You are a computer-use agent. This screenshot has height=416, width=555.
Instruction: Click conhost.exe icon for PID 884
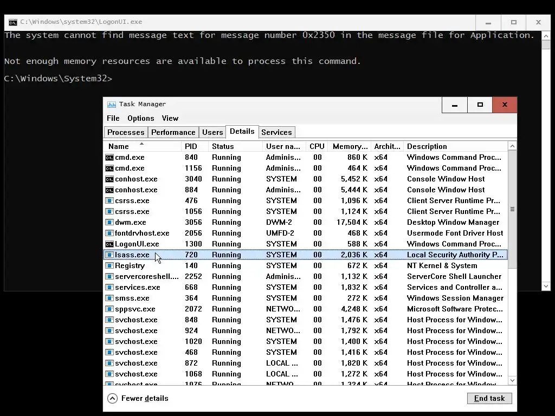[109, 190]
